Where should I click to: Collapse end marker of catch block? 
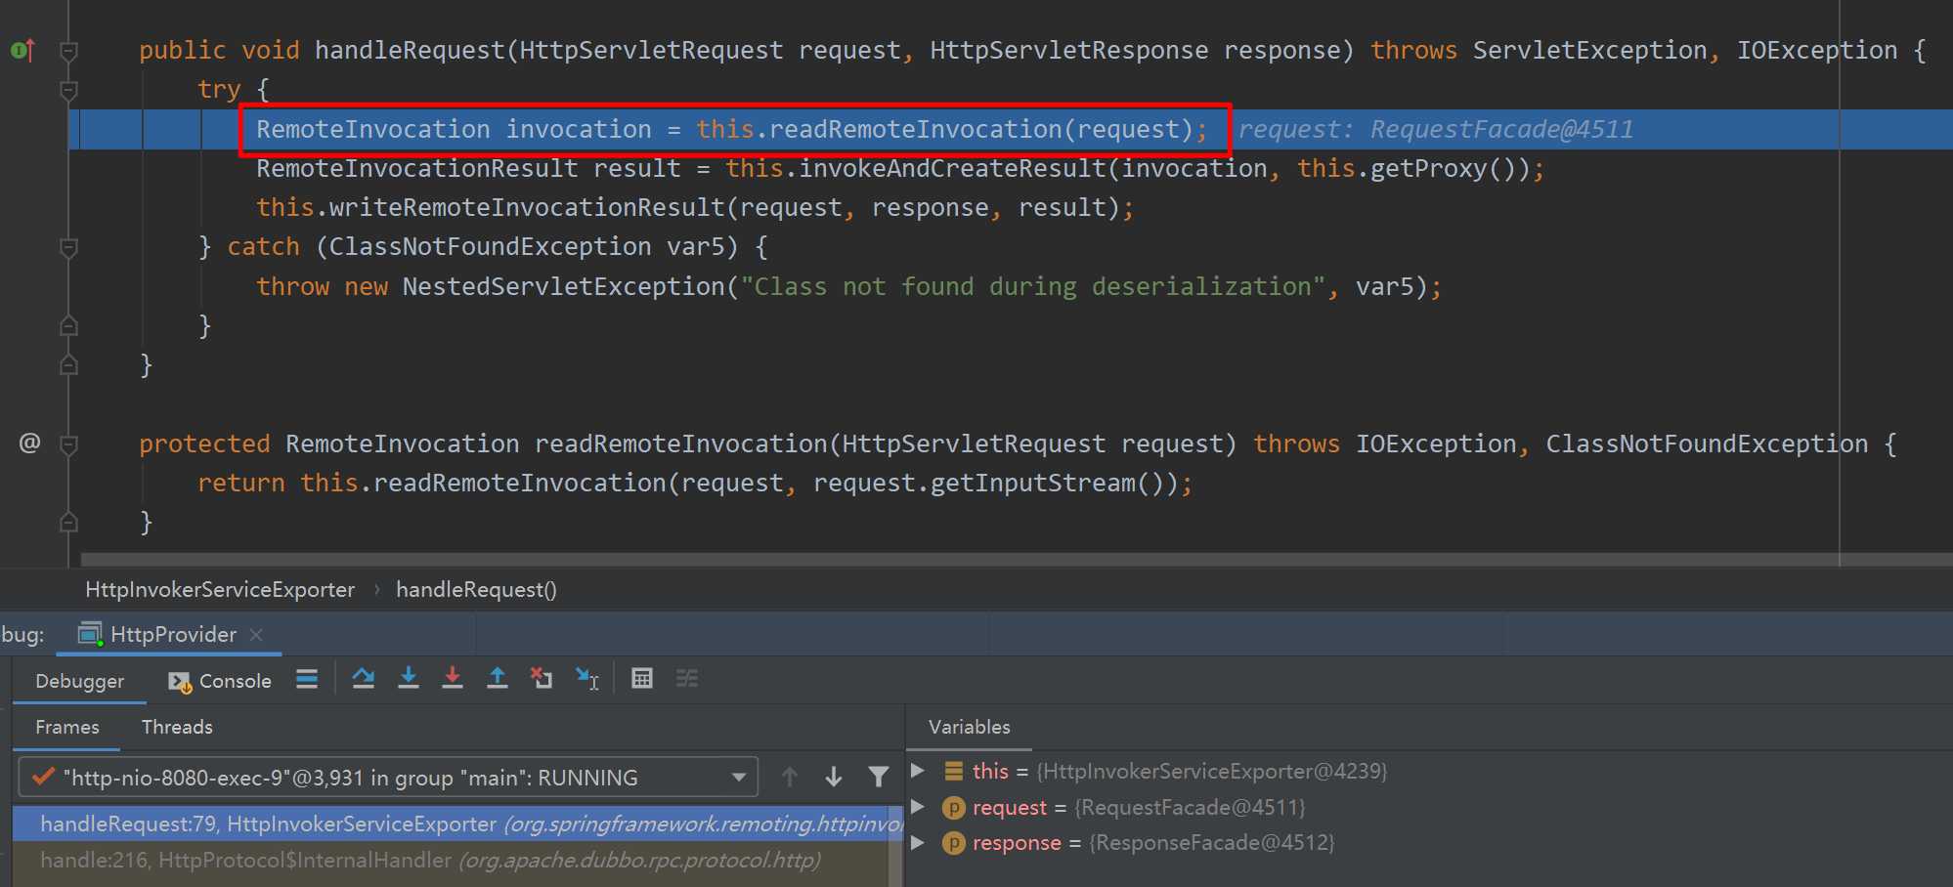tap(68, 325)
